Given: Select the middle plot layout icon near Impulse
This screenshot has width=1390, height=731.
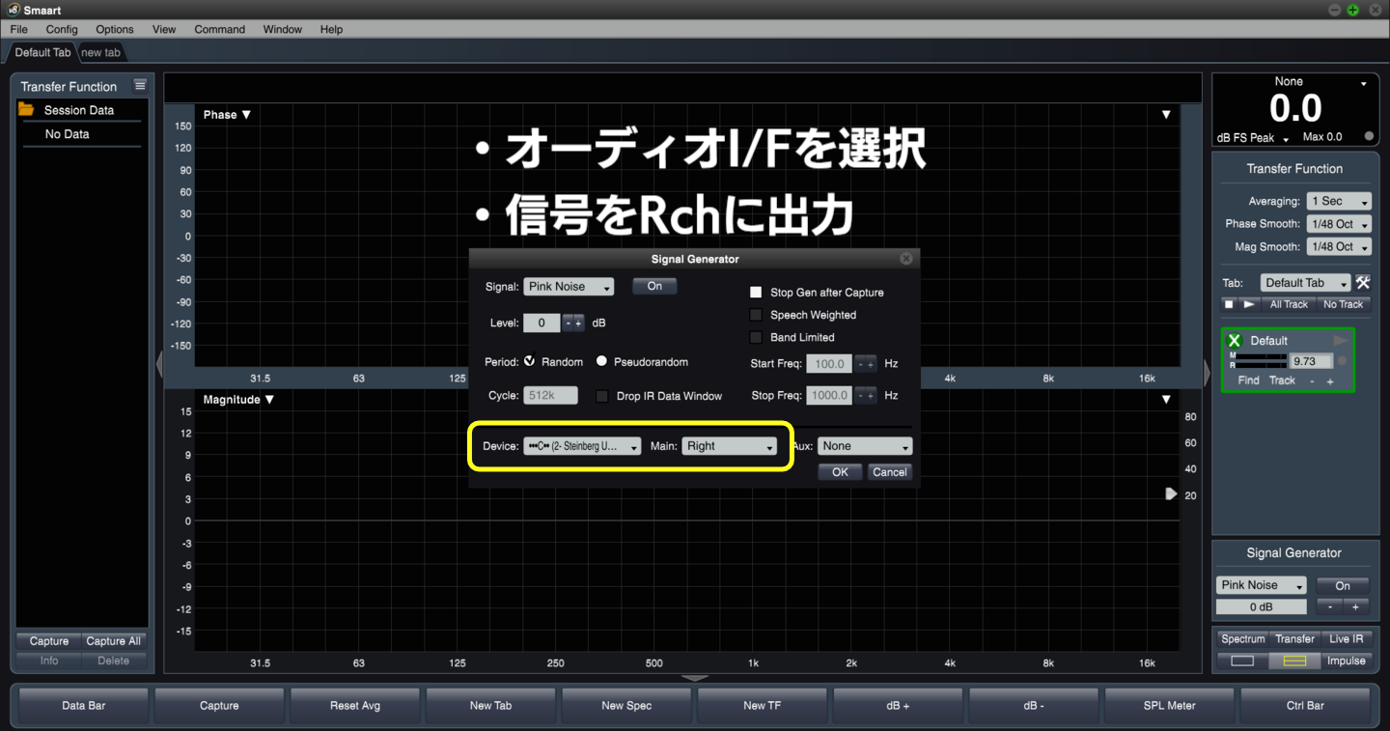Looking at the screenshot, I should click(1294, 661).
